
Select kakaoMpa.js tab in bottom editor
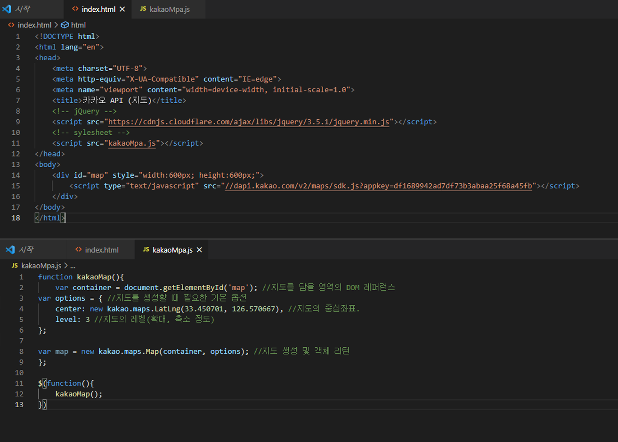pyautogui.click(x=172, y=250)
